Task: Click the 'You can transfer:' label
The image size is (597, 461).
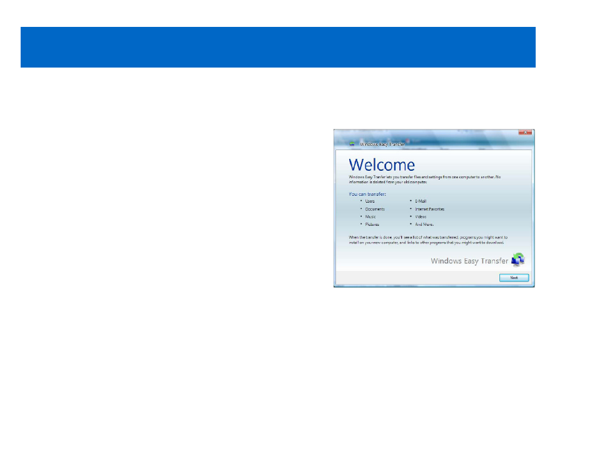Action: tap(367, 194)
